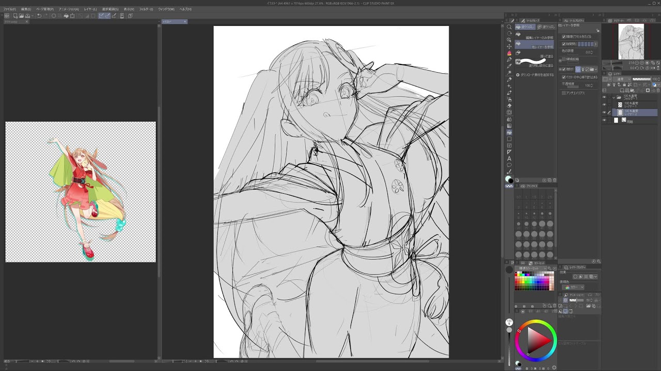Click Navigator preview thumbnail
661x371 pixels.
tap(631, 41)
